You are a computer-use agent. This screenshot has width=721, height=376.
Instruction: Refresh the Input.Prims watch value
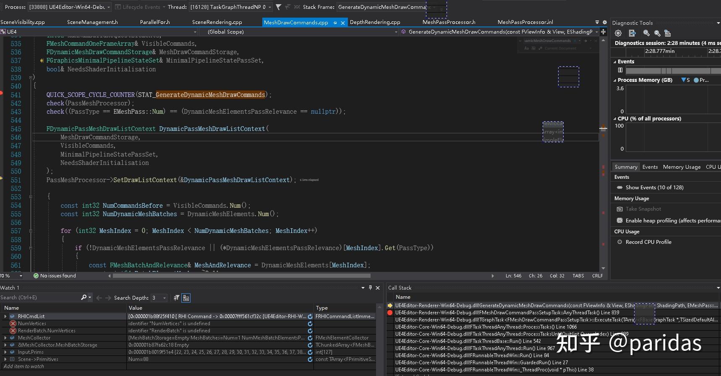pyautogui.click(x=310, y=352)
